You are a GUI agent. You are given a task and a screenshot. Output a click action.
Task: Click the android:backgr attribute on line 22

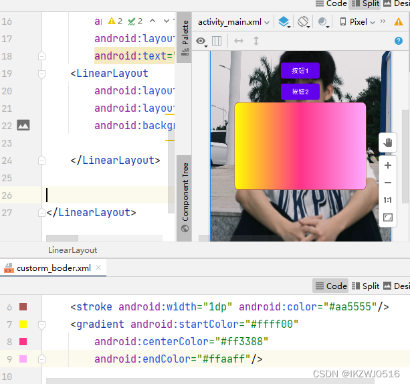(x=134, y=126)
